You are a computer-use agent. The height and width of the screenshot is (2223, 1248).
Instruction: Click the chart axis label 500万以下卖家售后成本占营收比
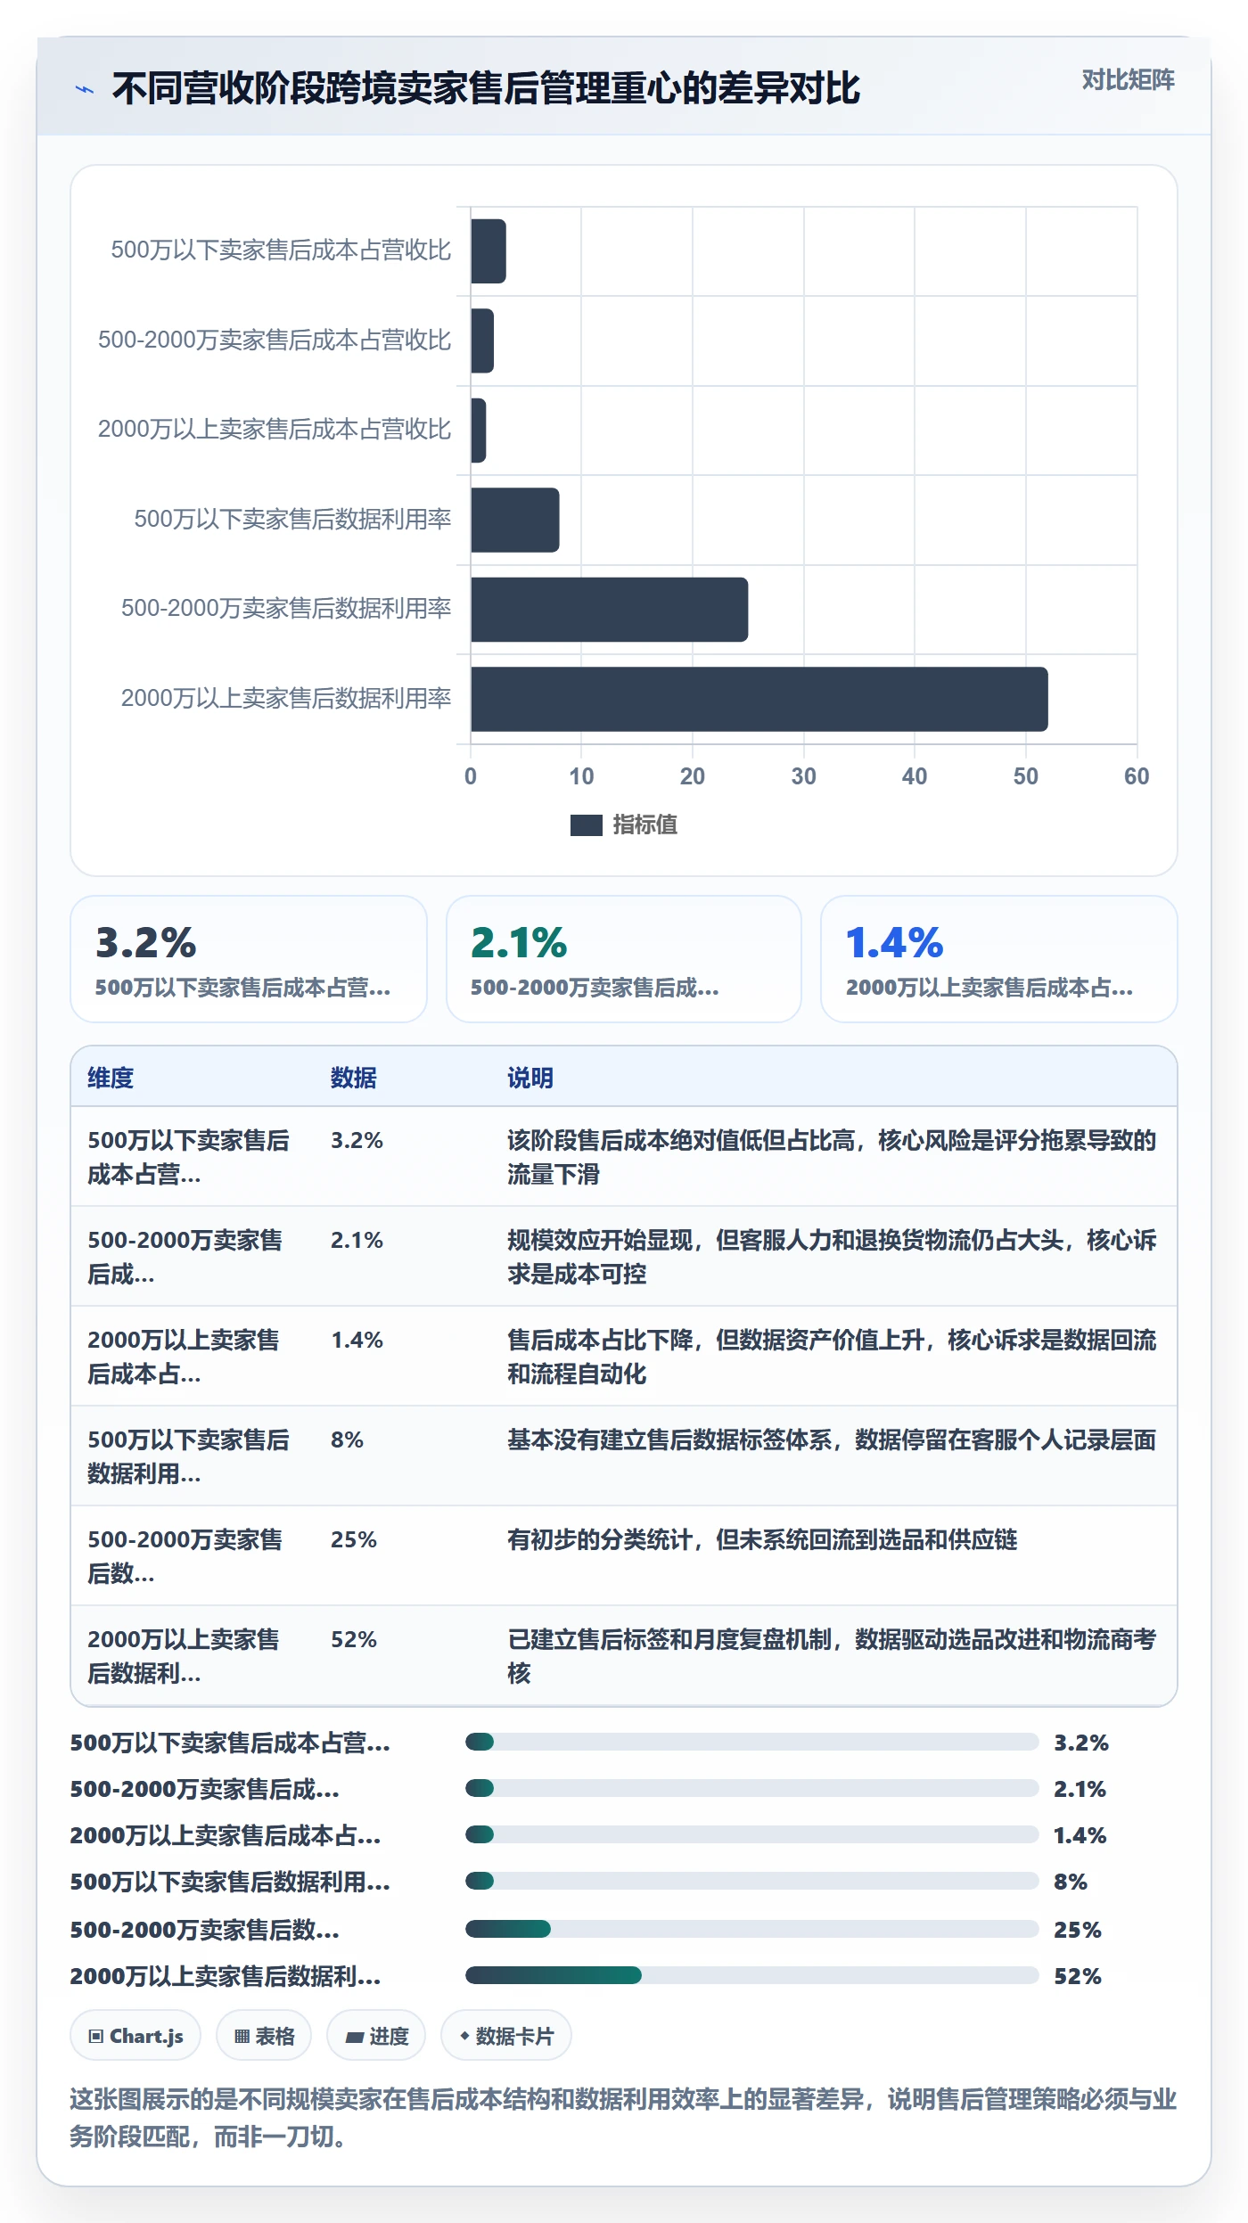tap(281, 250)
